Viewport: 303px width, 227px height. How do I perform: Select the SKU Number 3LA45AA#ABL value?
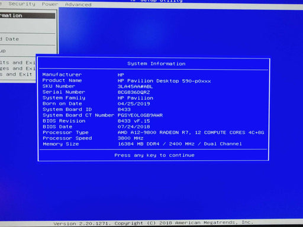tap(135, 86)
